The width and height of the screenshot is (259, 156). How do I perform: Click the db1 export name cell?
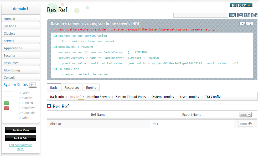click(192, 124)
